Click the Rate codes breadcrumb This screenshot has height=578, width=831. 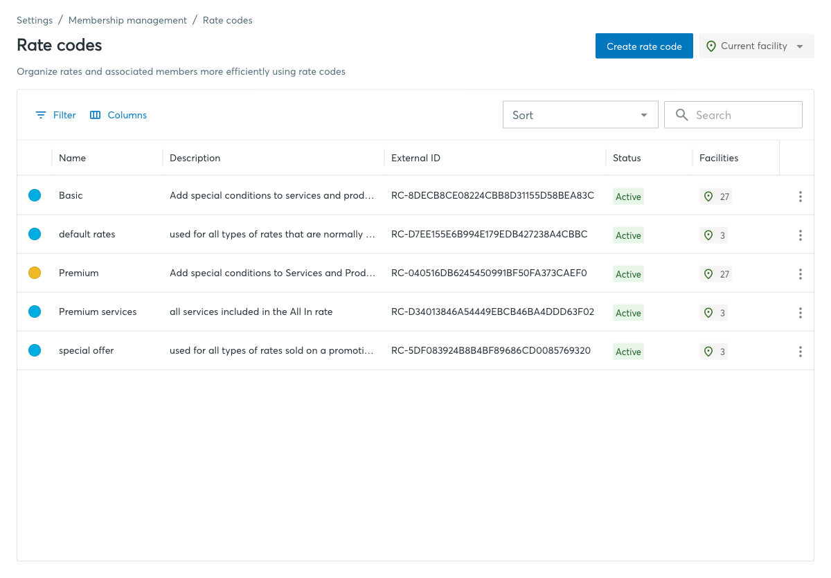pos(228,20)
